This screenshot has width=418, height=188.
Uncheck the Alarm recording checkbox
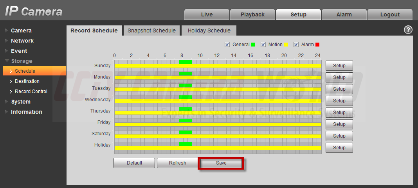pyautogui.click(x=296, y=45)
